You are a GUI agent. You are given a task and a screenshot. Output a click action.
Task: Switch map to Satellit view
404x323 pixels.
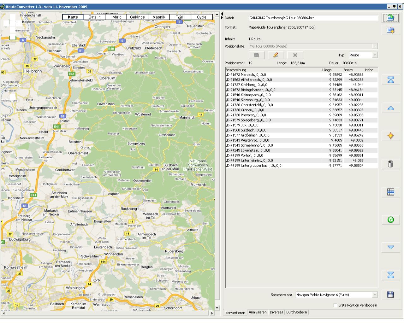coord(95,17)
